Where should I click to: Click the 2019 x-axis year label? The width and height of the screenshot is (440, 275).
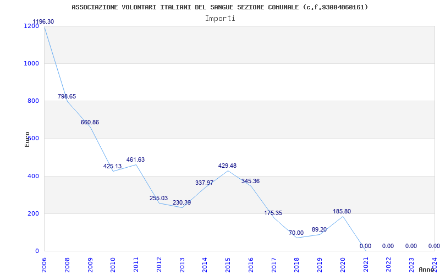(320, 265)
